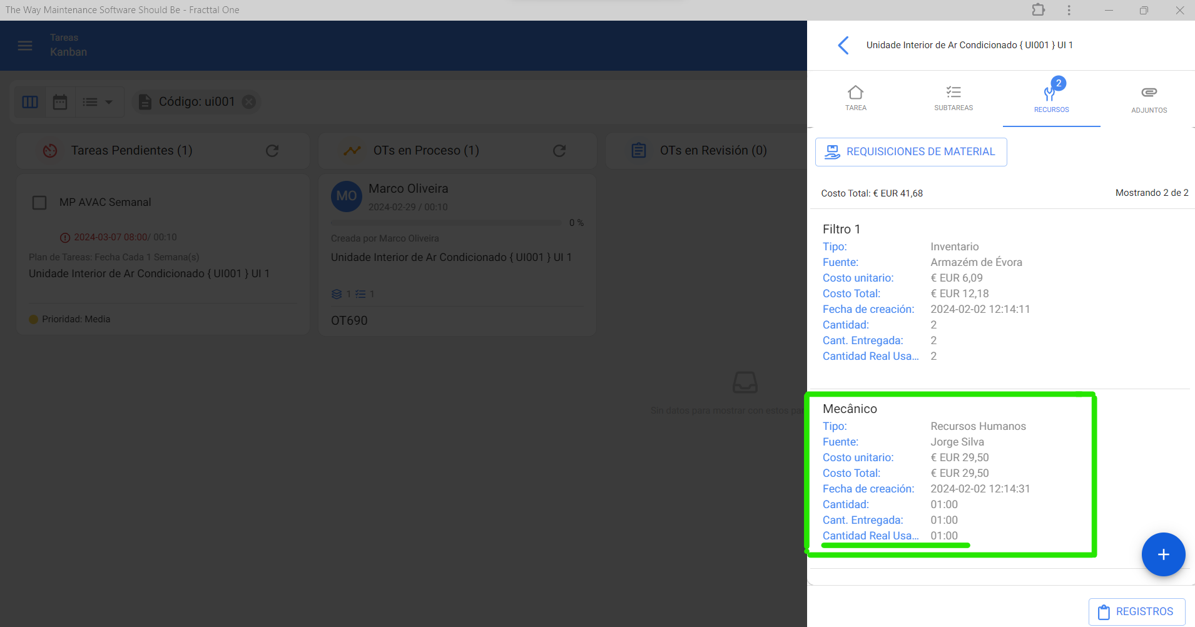Switch to Kanban board view icon
The image size is (1195, 627).
[30, 102]
